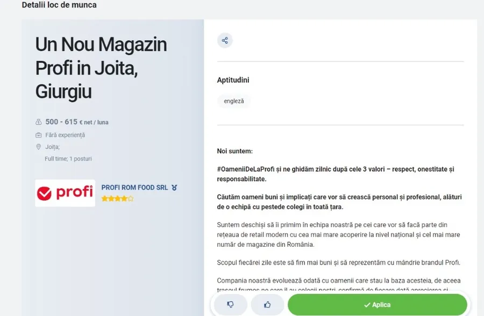Viewport: 484px width, 316px height.
Task: Click the job title Un Nou Magazin Profi
Action: tap(101, 68)
